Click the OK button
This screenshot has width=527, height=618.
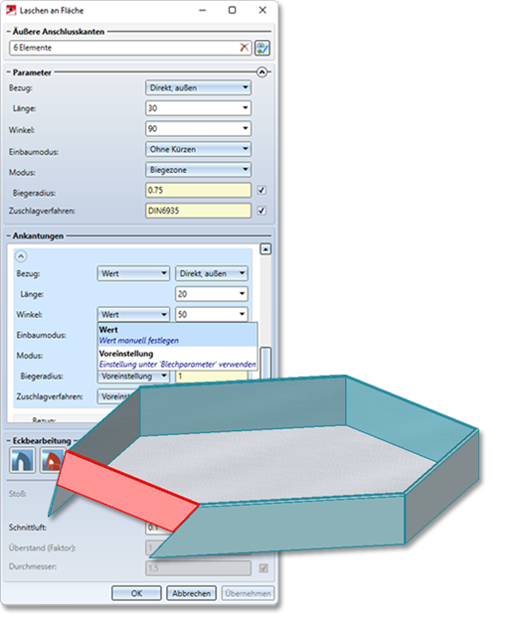click(136, 593)
